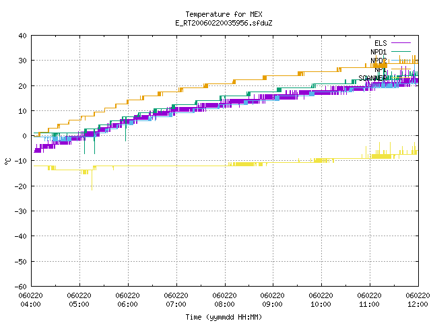Click the purple ELS legend line sample
The width and height of the screenshot is (431, 323).
(401, 43)
